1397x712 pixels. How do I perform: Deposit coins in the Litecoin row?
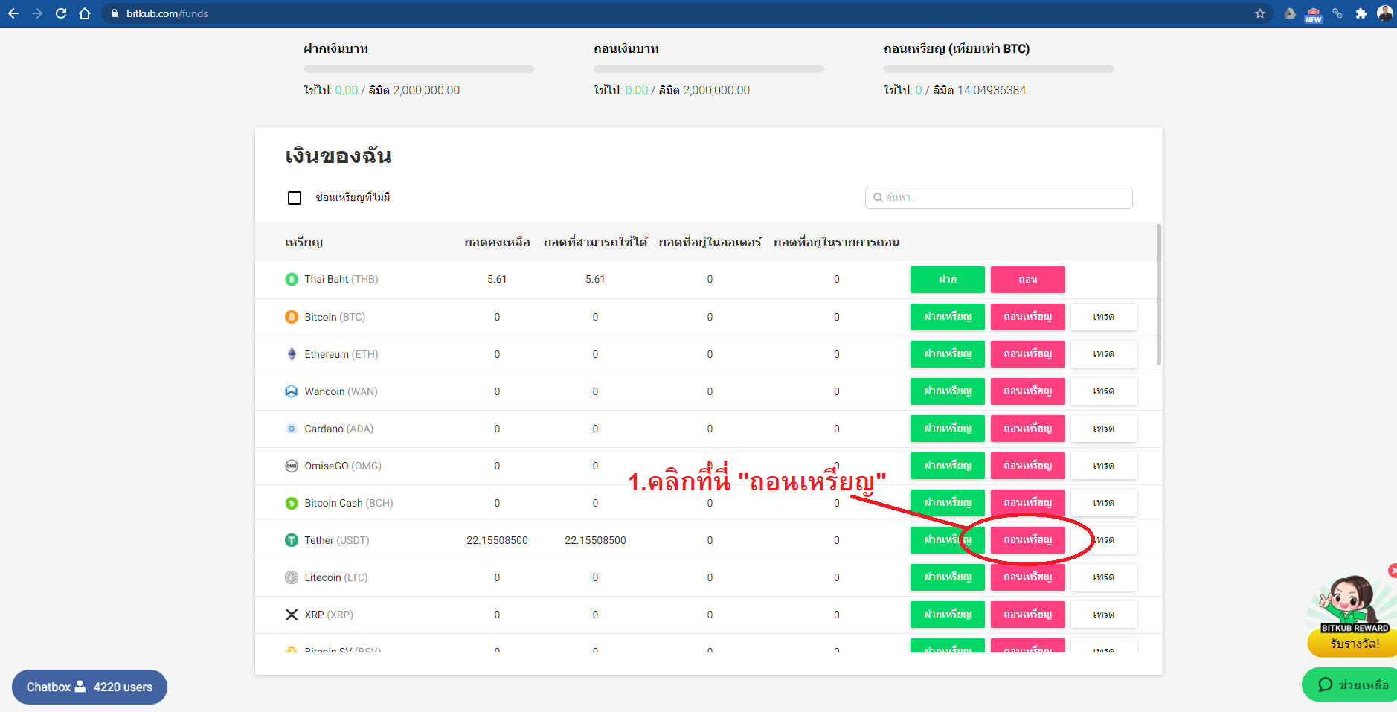pyautogui.click(x=948, y=577)
